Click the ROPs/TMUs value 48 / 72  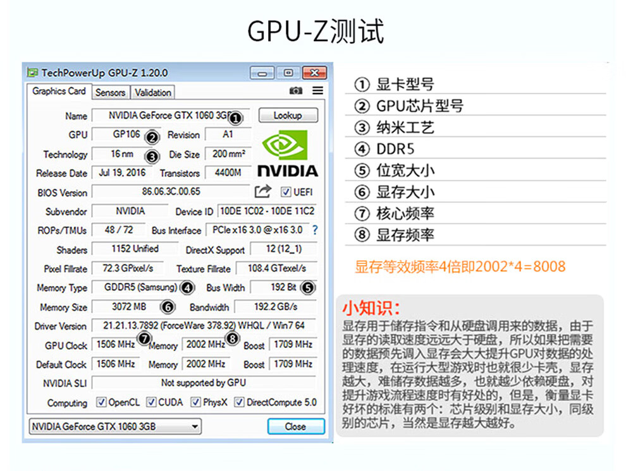click(119, 230)
